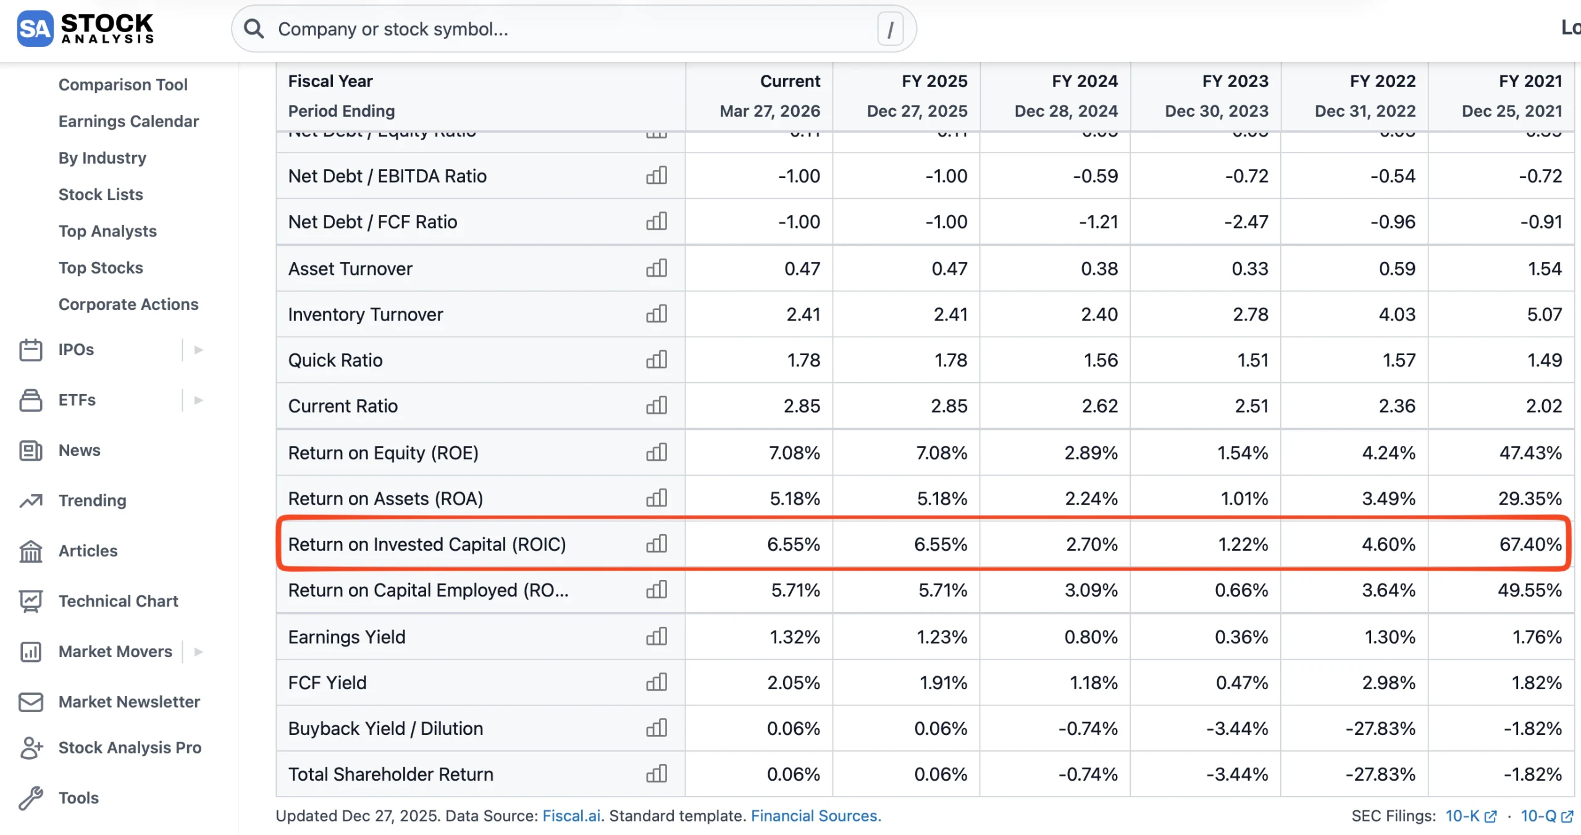Click the News sidebar icon
The image size is (1581, 835).
[30, 451]
